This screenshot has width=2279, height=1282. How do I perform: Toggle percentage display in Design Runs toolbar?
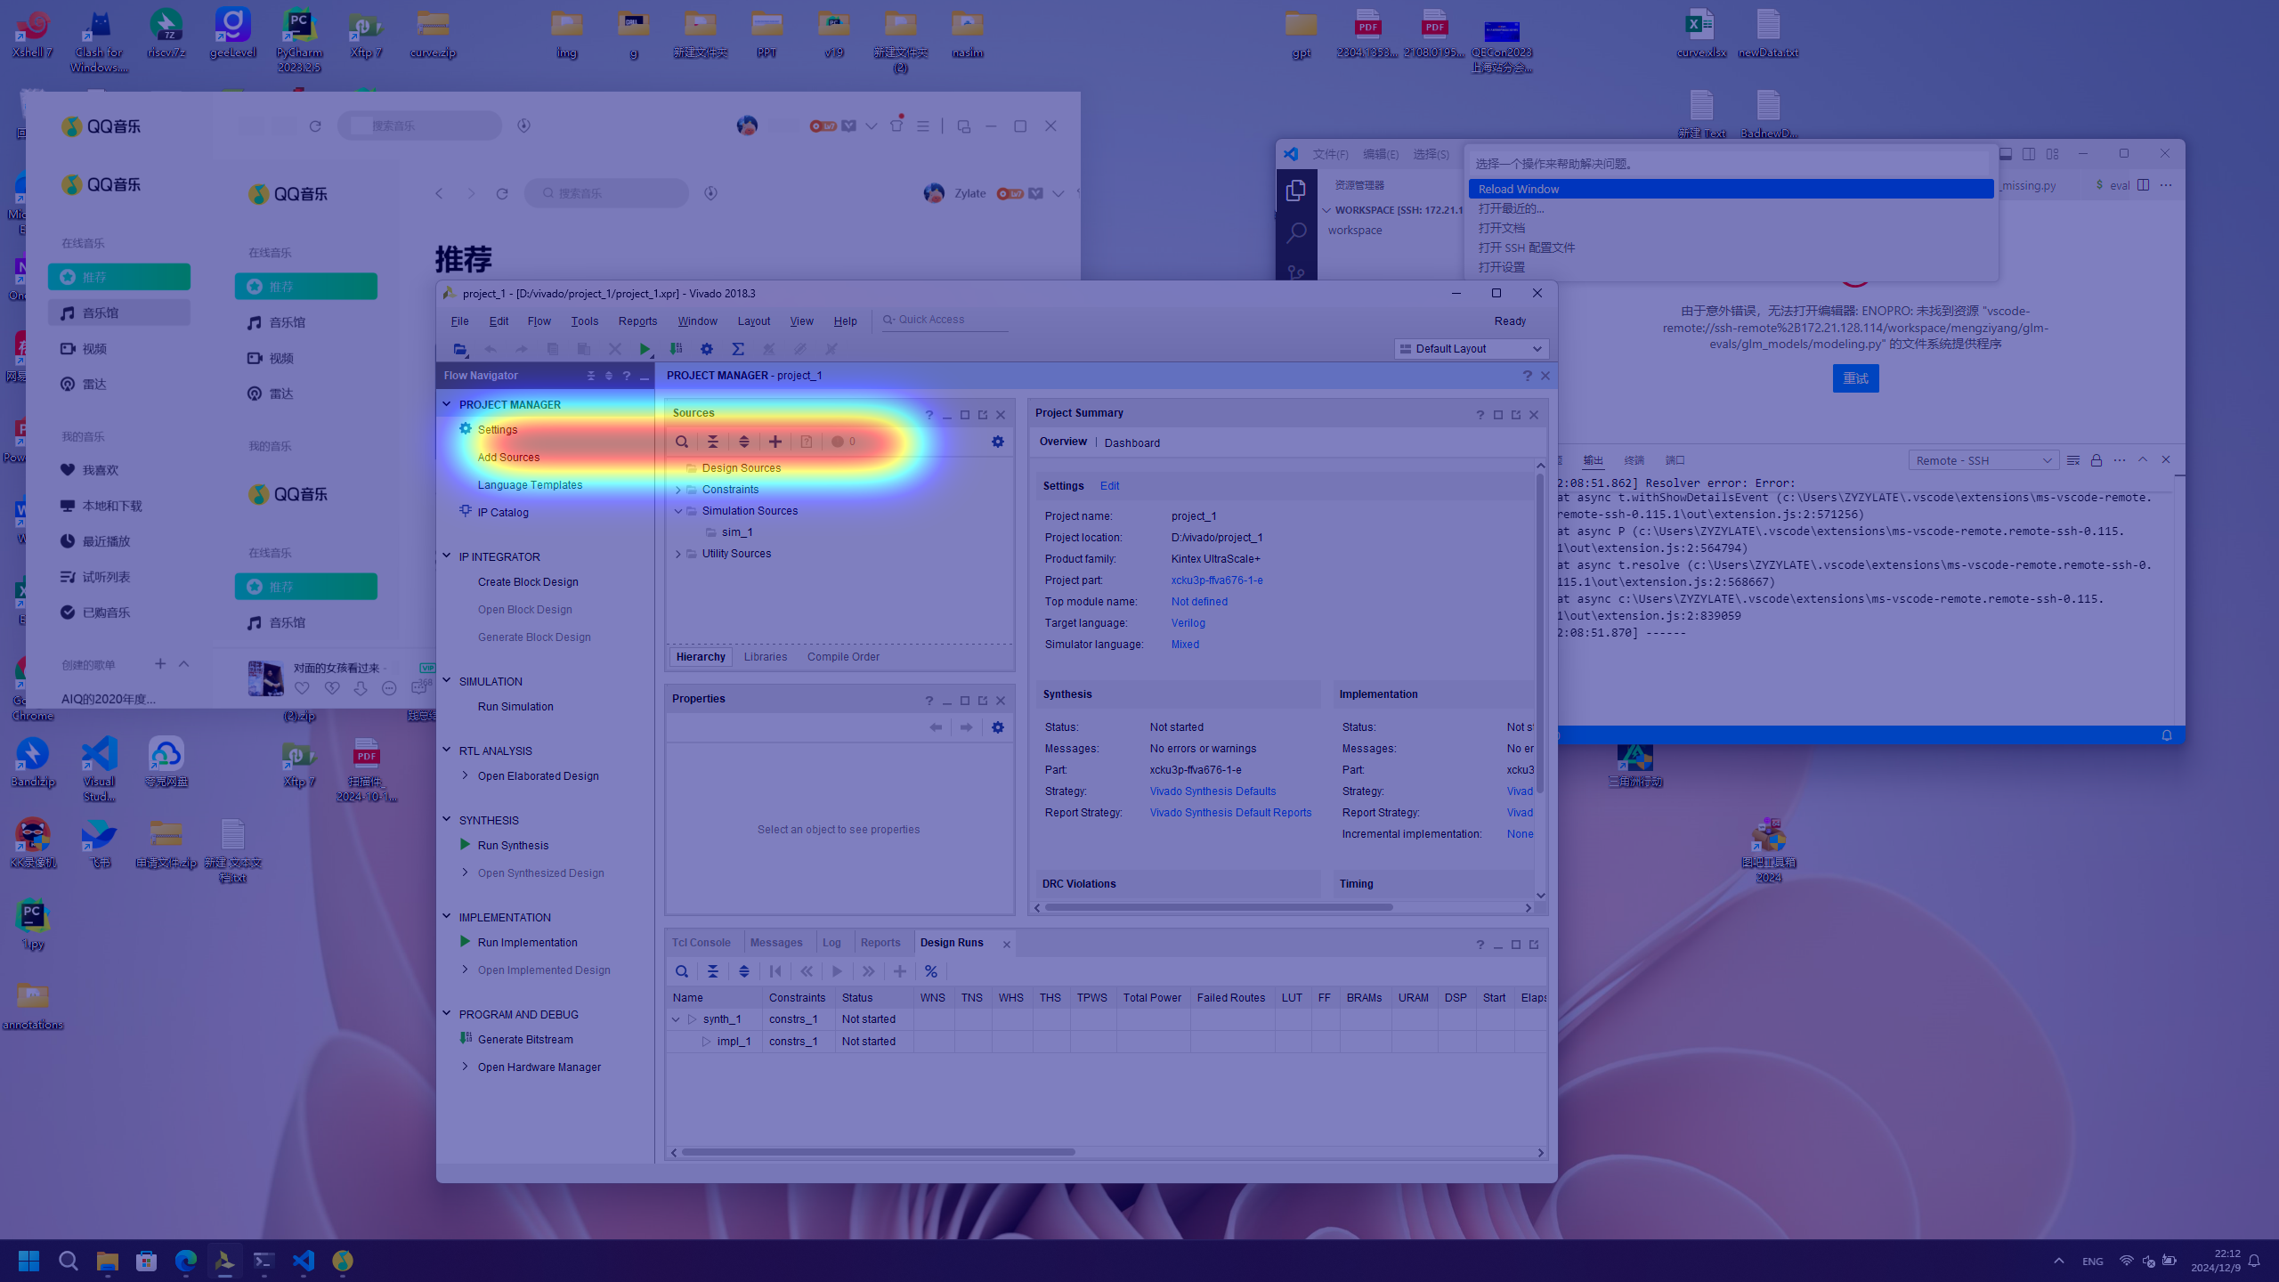coord(931,971)
